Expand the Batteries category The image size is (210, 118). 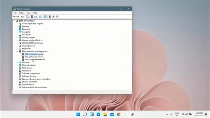(17, 27)
